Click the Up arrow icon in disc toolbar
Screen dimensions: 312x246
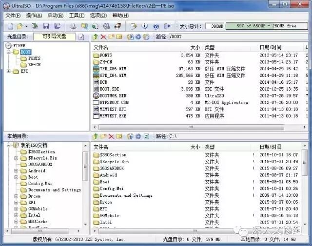point(96,37)
